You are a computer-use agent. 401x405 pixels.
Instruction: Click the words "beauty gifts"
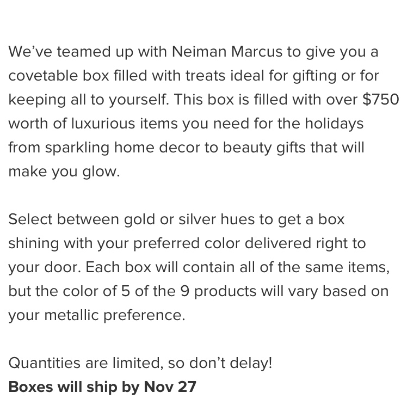click(x=264, y=148)
